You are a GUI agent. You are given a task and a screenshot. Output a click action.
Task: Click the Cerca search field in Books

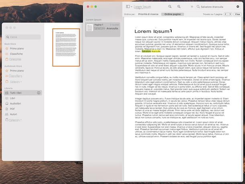click(x=23, y=37)
